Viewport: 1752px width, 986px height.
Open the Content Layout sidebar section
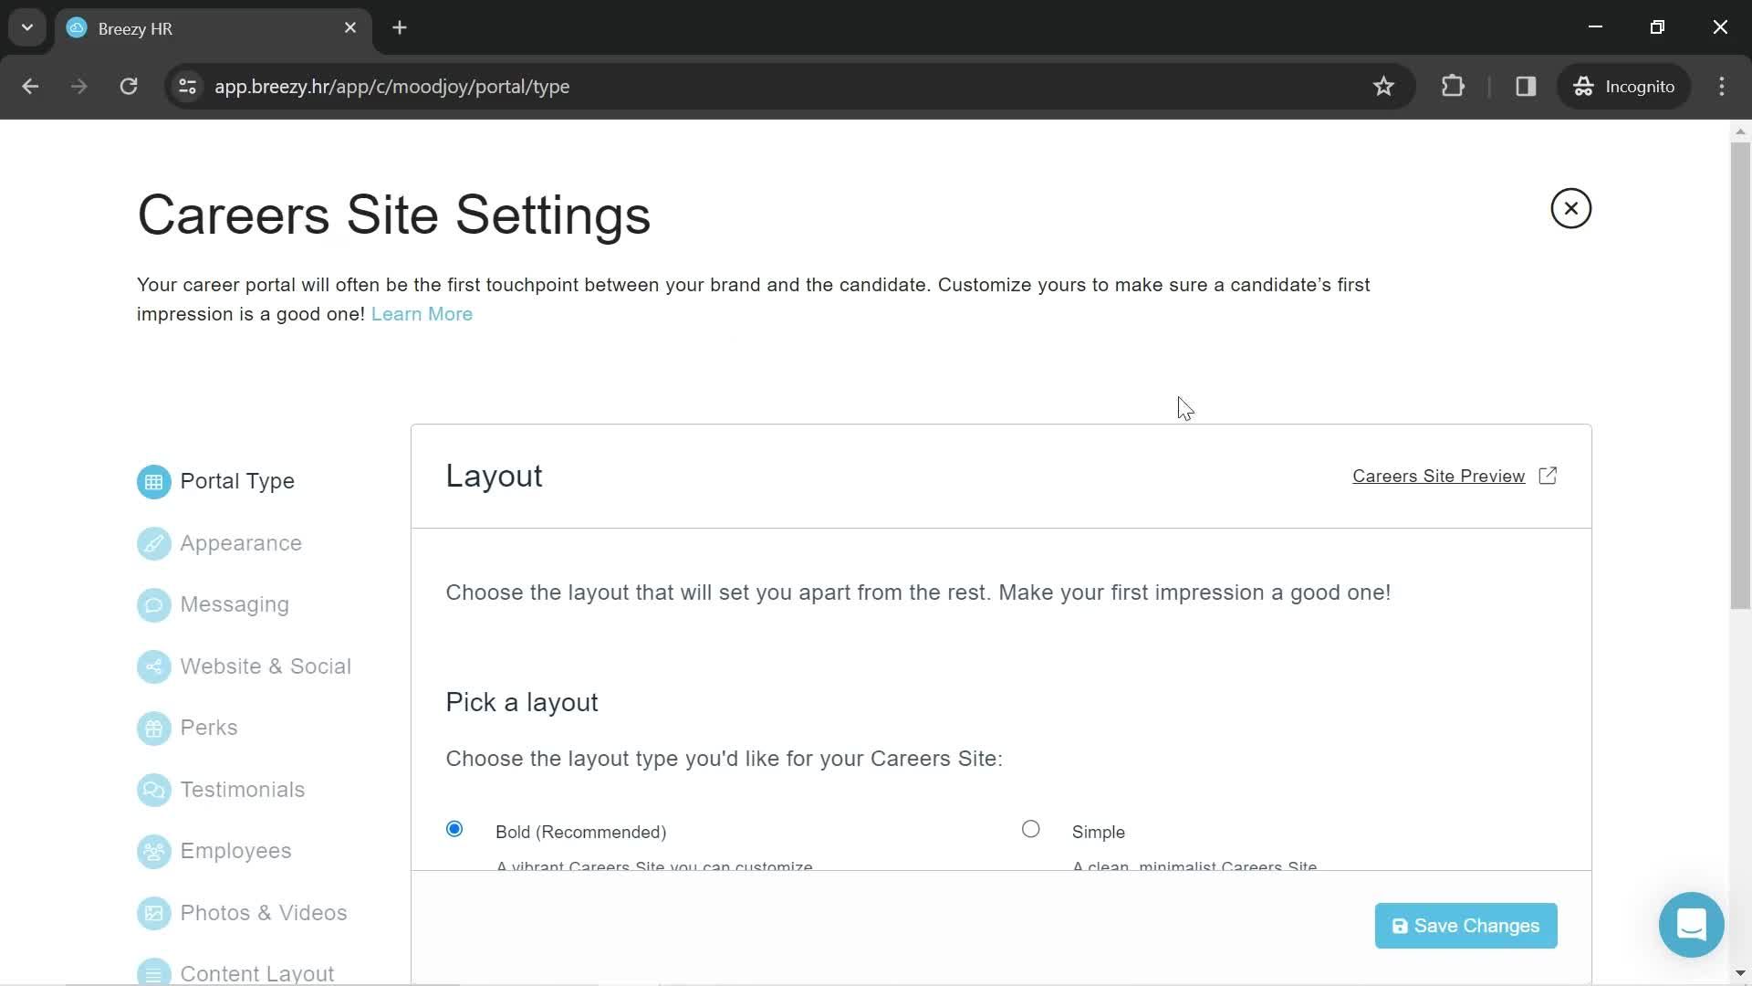(257, 974)
